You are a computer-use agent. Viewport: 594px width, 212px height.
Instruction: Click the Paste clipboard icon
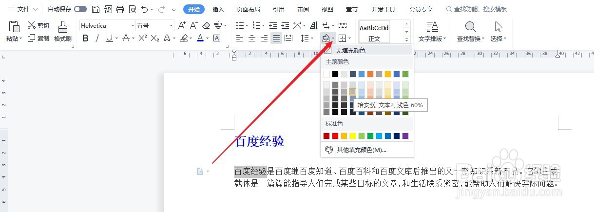click(14, 27)
